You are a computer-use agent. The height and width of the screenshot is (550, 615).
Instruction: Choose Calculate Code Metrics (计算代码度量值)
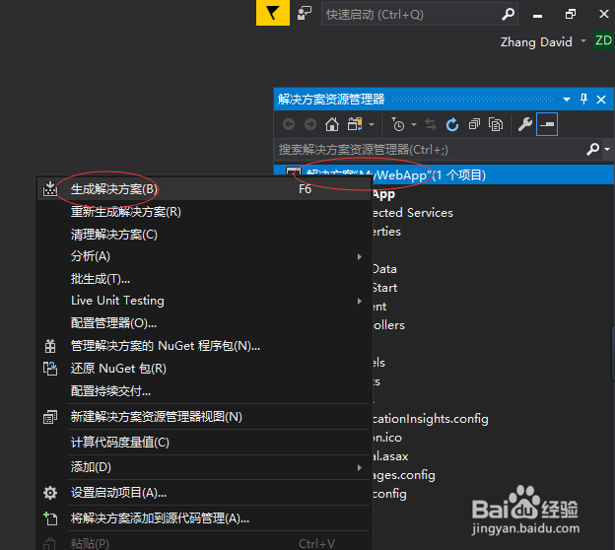(x=204, y=443)
